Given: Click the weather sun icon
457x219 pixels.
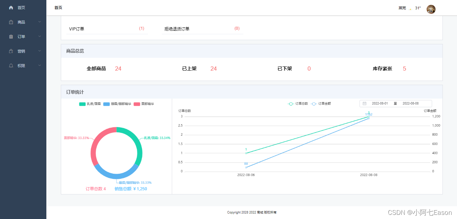Looking at the screenshot, I should point(410,9).
